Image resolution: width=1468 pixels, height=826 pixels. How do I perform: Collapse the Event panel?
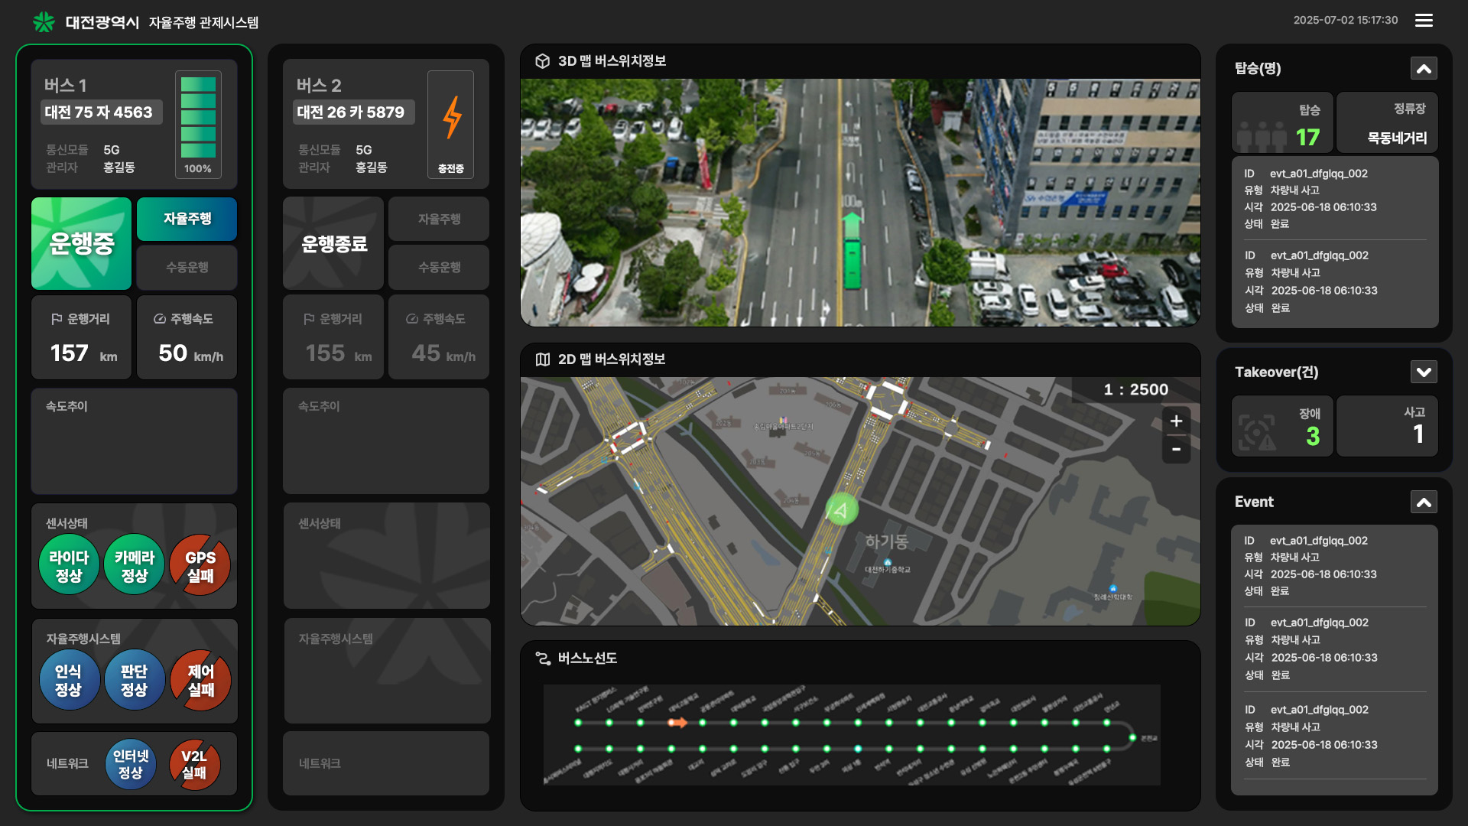coord(1424,502)
